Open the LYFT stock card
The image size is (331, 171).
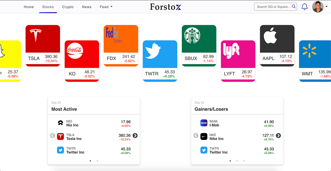238,61
